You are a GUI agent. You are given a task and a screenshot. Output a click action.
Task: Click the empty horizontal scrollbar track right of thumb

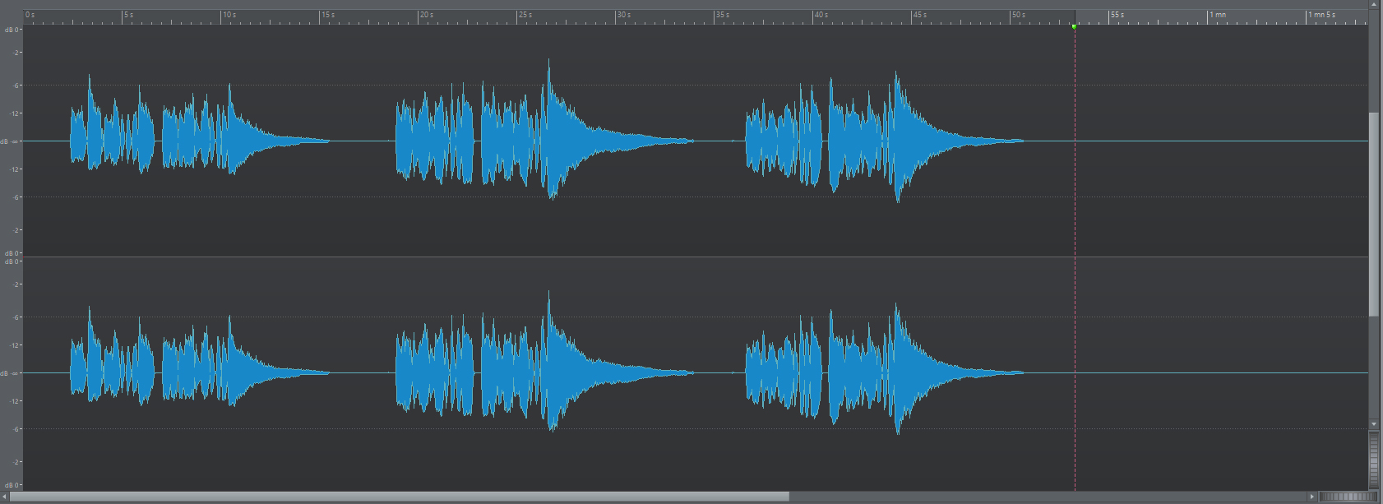click(1044, 497)
